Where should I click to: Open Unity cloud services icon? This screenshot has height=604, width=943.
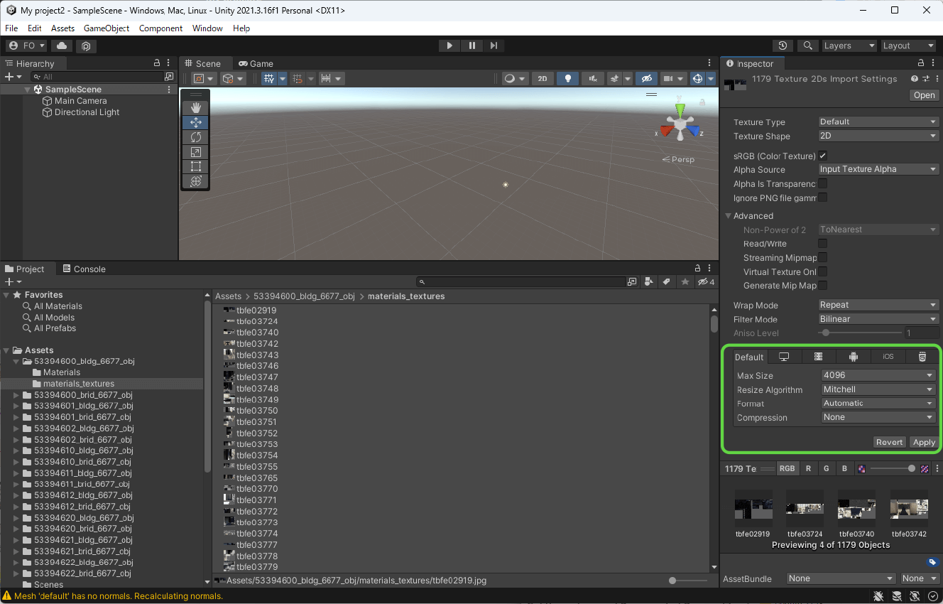(x=62, y=45)
